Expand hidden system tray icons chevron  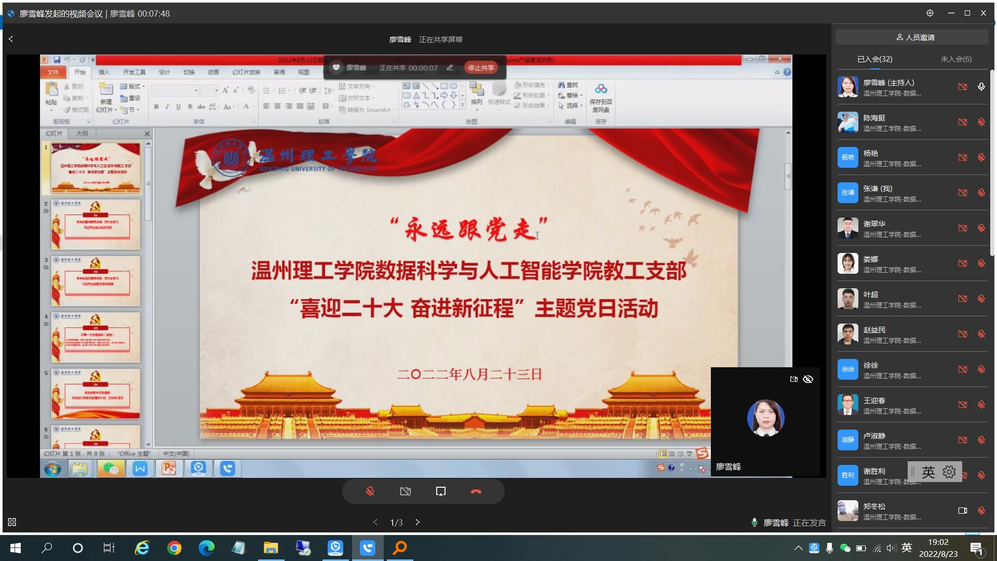[x=798, y=548]
